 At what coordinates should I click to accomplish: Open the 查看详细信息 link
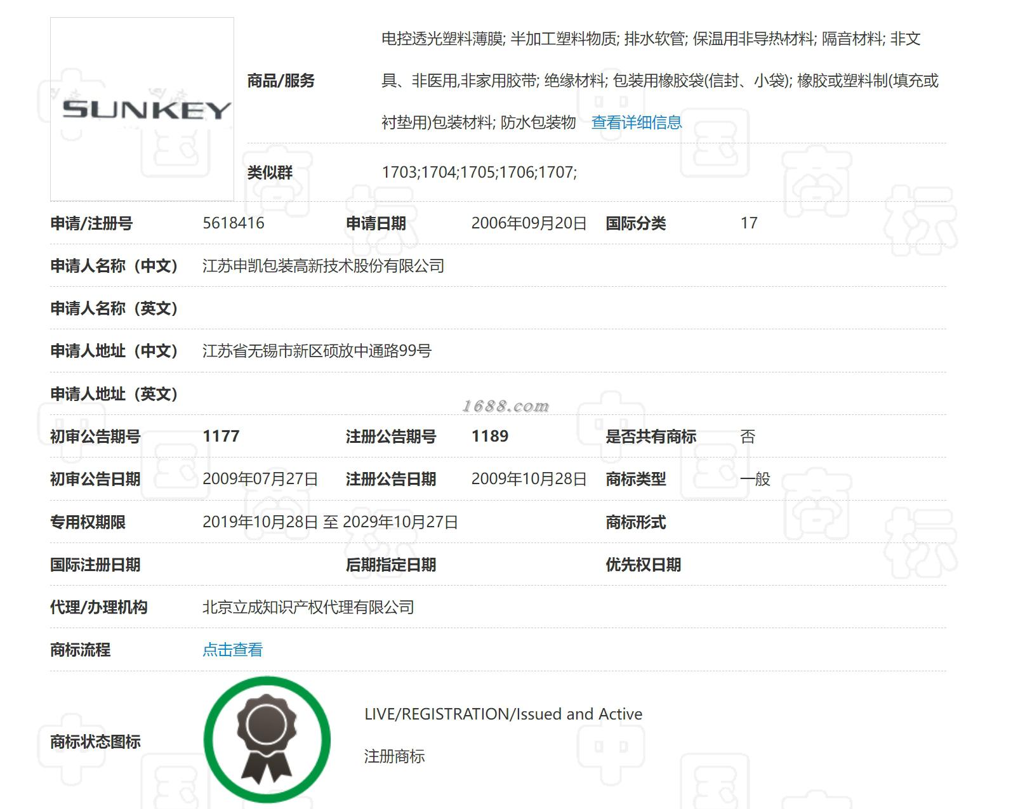(x=637, y=122)
